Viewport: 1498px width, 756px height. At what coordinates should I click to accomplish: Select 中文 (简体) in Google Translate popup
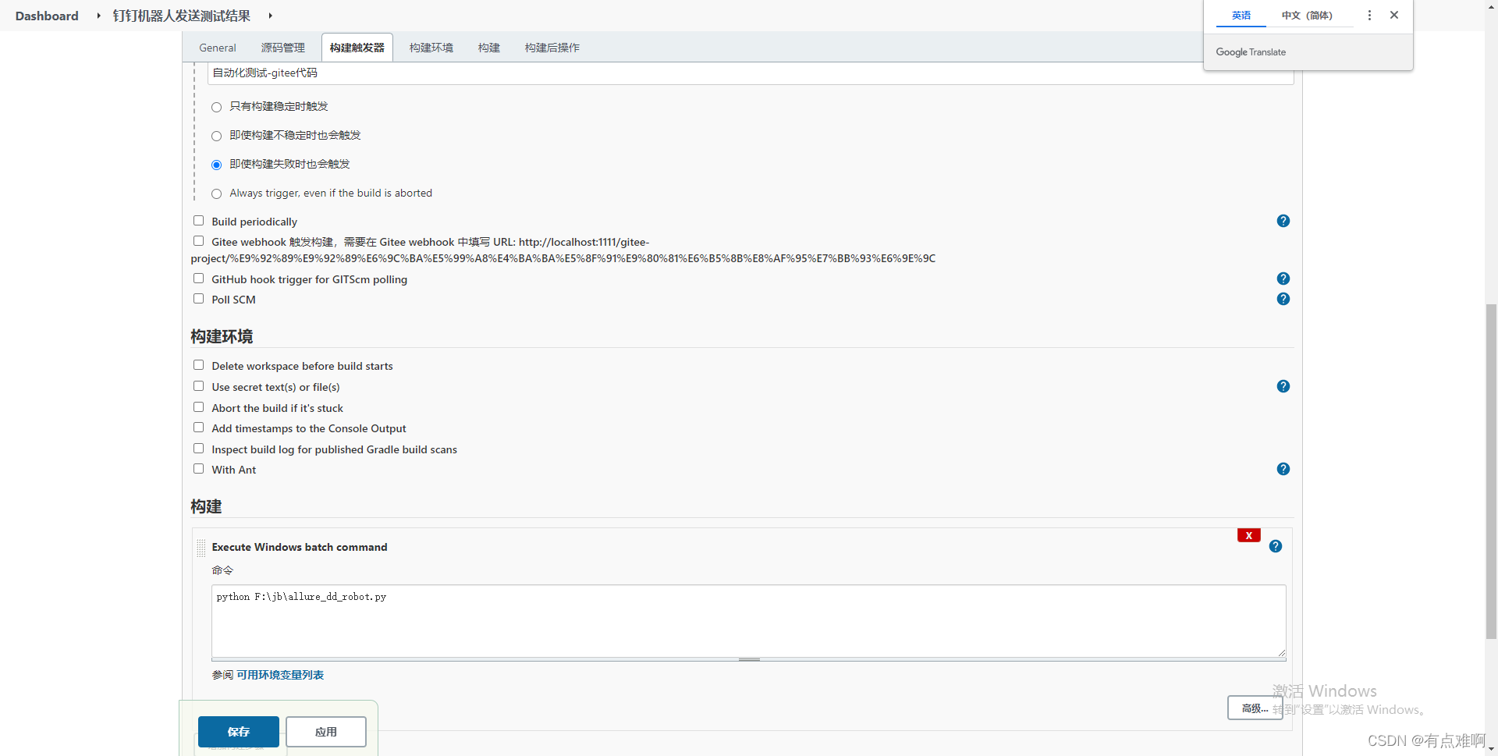click(1307, 16)
